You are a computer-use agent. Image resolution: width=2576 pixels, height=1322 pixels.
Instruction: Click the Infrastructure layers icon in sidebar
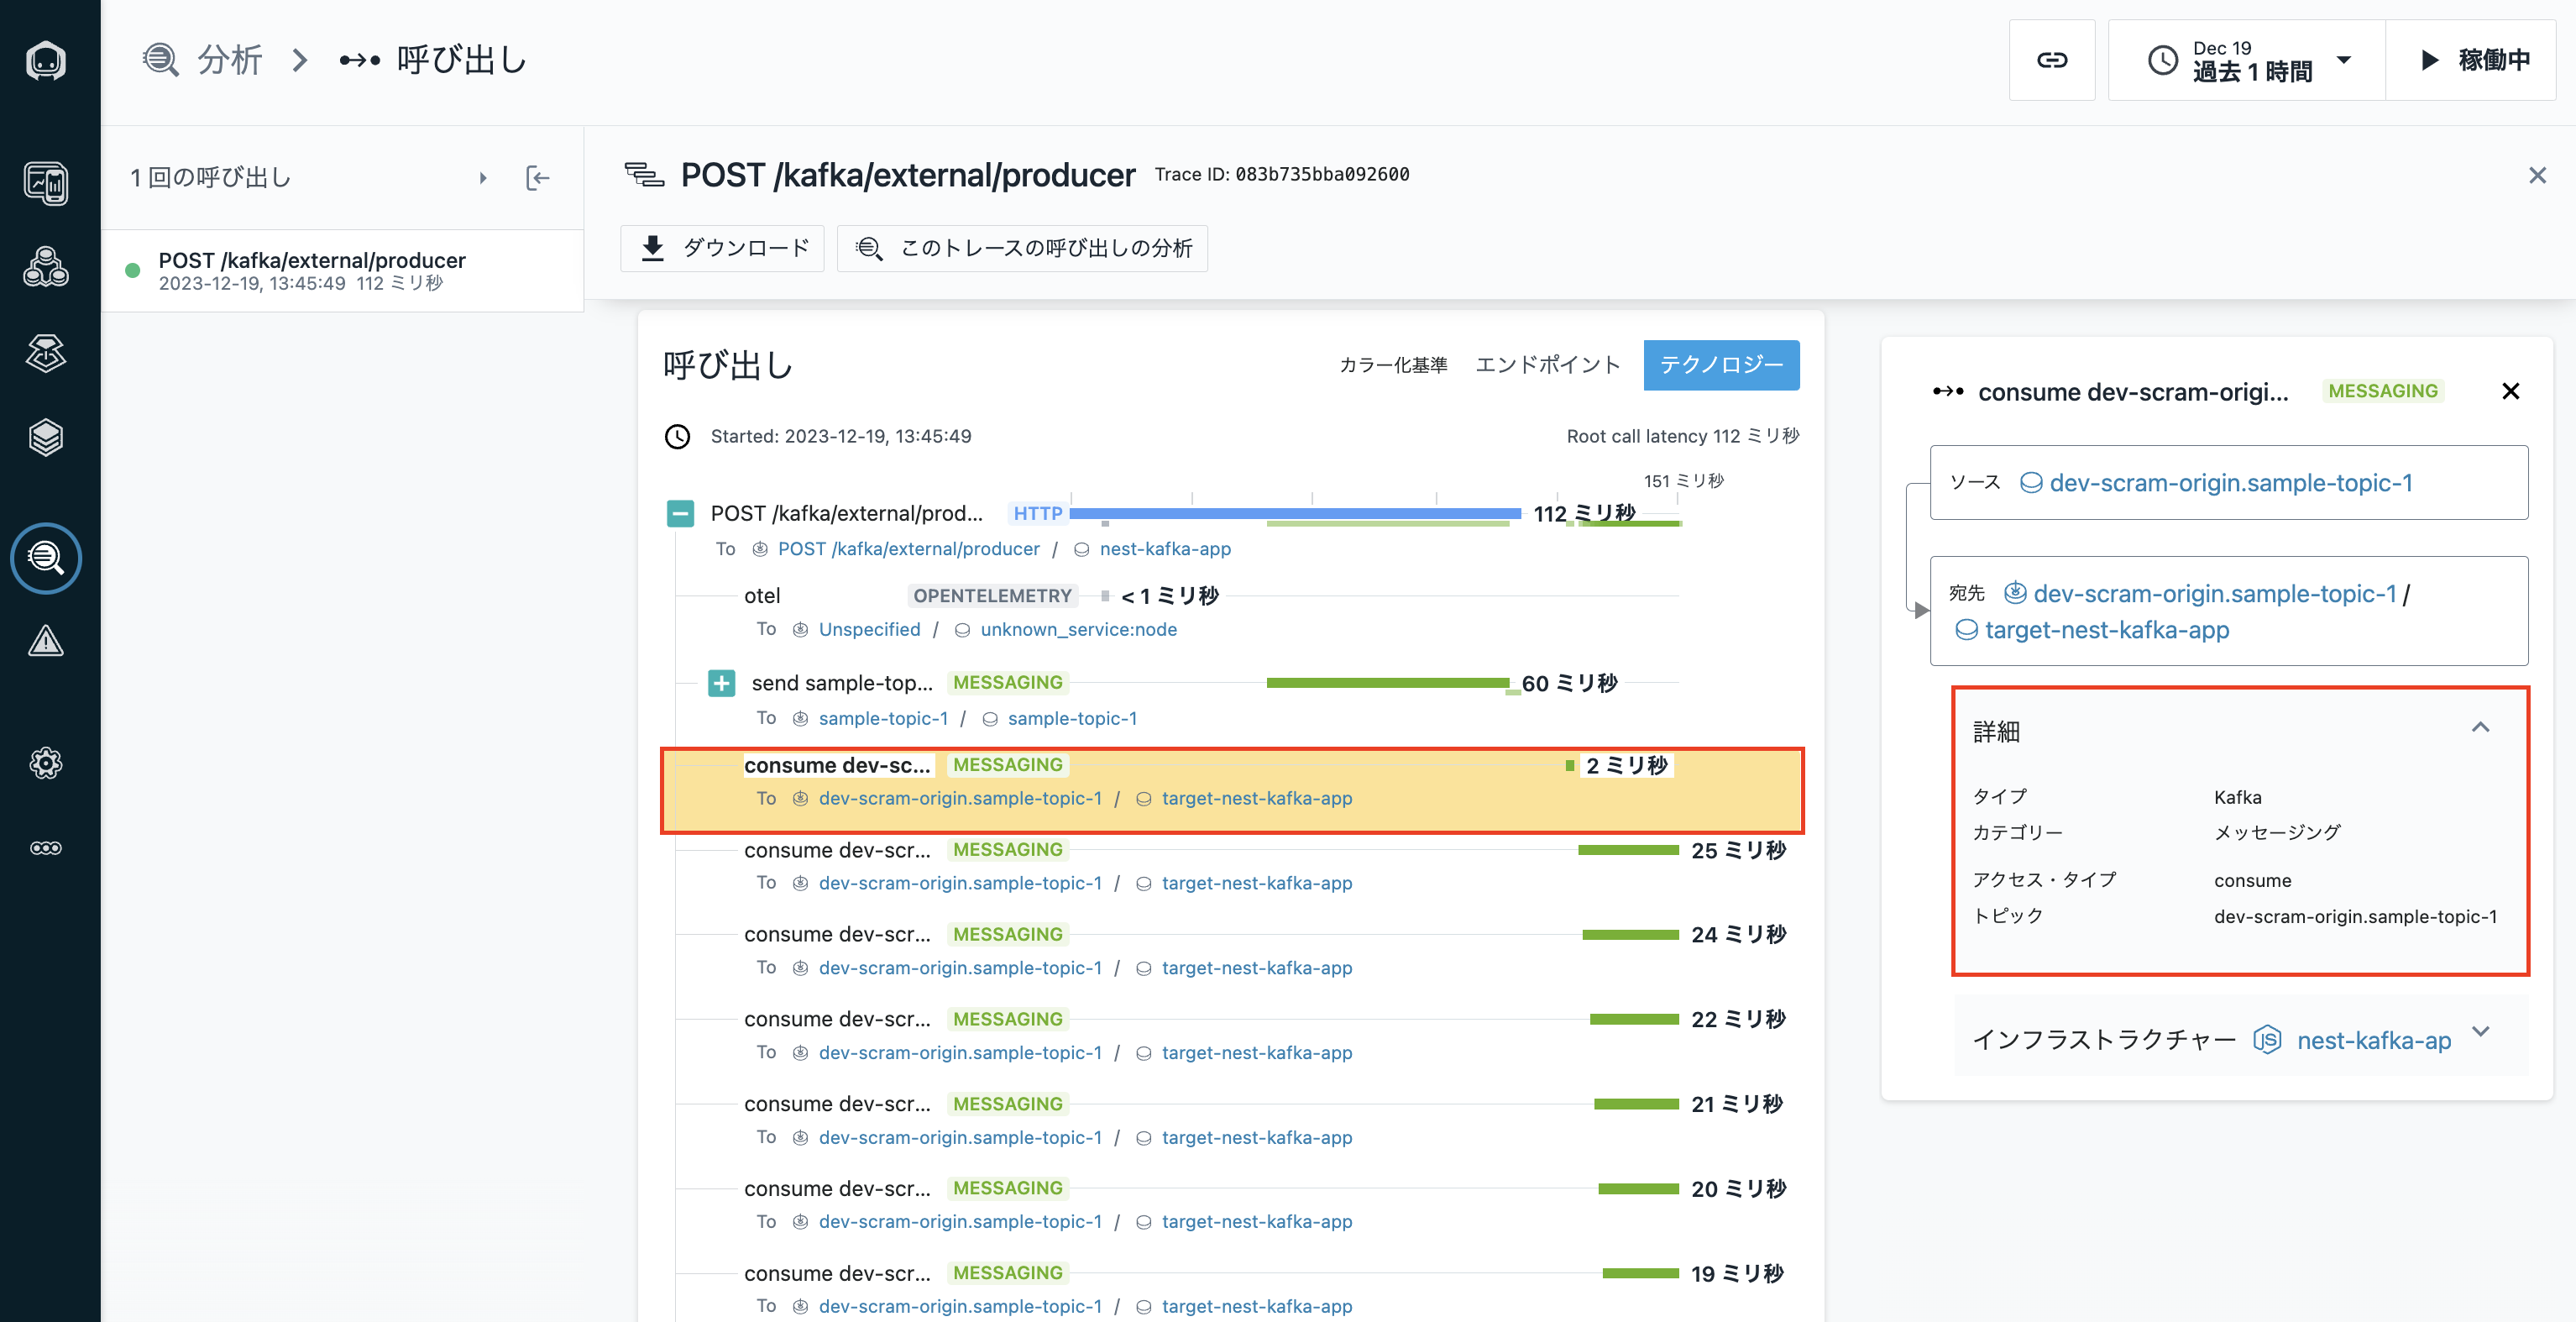click(x=46, y=437)
